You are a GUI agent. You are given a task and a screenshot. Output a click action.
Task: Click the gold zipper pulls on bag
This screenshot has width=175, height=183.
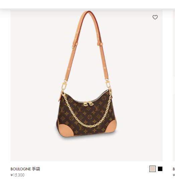pos(88,104)
